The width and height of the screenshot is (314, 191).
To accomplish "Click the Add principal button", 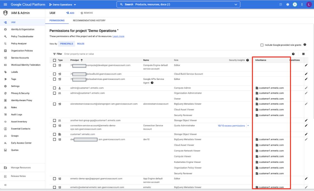I will click(x=70, y=13).
